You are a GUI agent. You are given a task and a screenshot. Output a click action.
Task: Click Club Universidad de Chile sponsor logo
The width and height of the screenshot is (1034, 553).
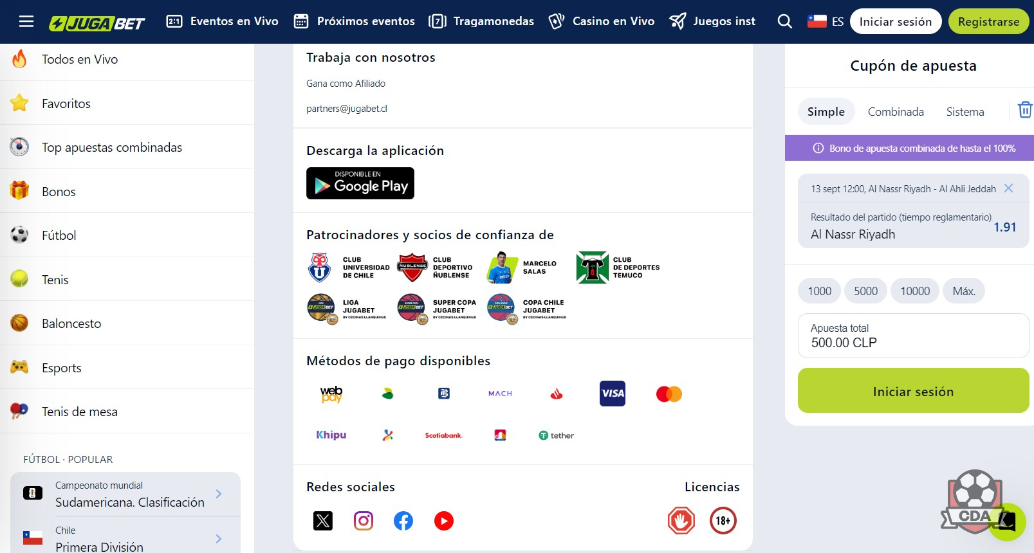(x=348, y=267)
